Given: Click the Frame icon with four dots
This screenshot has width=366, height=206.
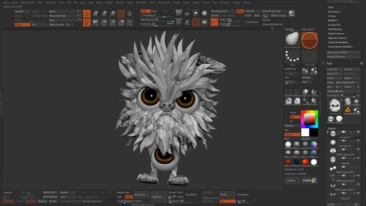Looking at the screenshot, I should click(130, 22).
